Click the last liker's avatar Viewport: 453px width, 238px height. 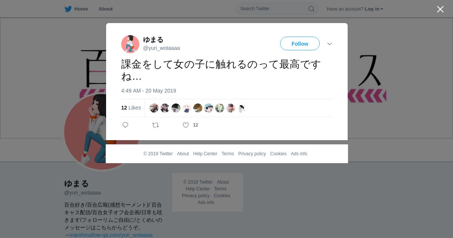(242, 108)
